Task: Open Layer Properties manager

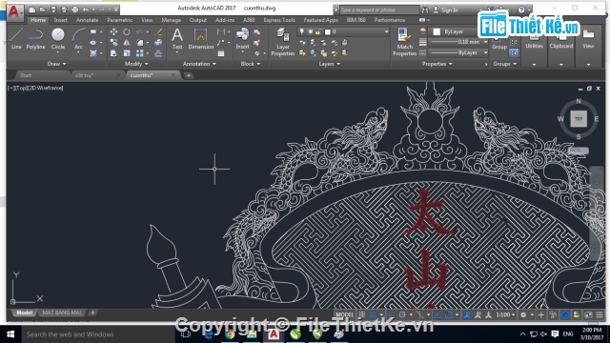Action: [283, 42]
